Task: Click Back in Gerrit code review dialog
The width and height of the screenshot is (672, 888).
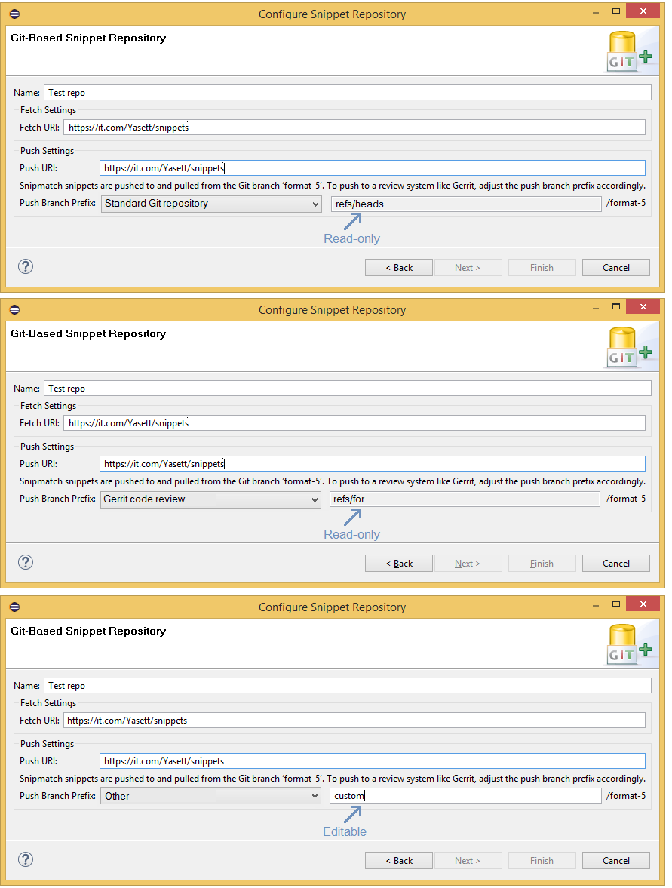Action: pos(399,563)
